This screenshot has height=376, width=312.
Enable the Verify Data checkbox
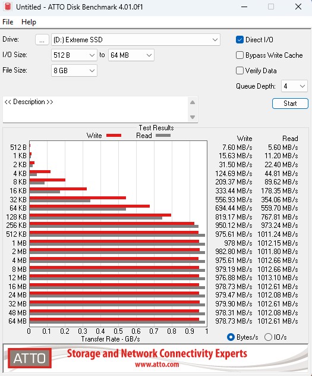(x=239, y=70)
